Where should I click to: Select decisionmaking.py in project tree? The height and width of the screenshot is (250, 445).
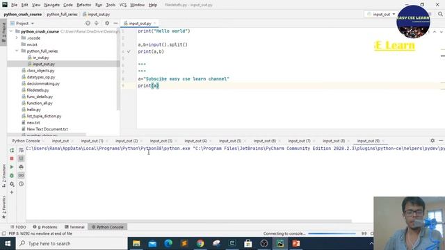point(43,83)
